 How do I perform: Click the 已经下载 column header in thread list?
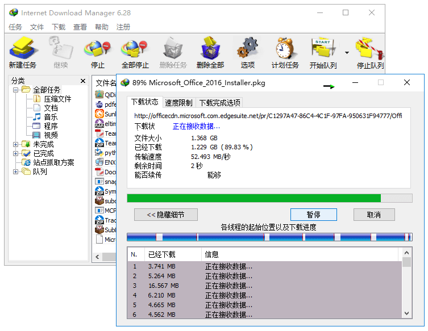pos(173,254)
